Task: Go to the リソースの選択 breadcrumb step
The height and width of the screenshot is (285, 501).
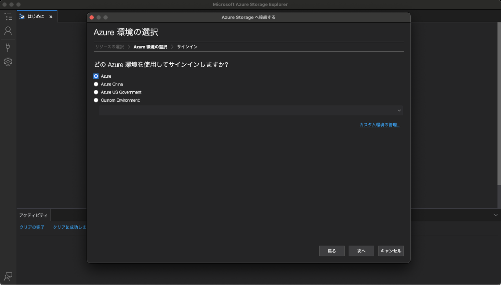Action: [110, 47]
